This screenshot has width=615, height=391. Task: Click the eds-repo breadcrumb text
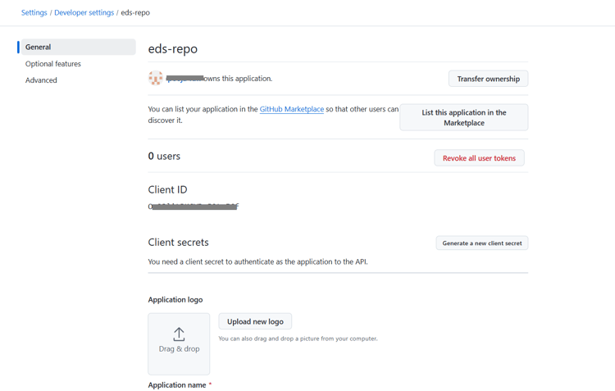[135, 13]
